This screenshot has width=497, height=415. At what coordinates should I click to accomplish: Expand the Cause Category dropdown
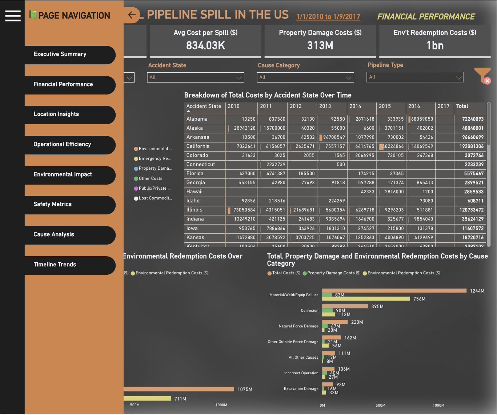pos(305,77)
